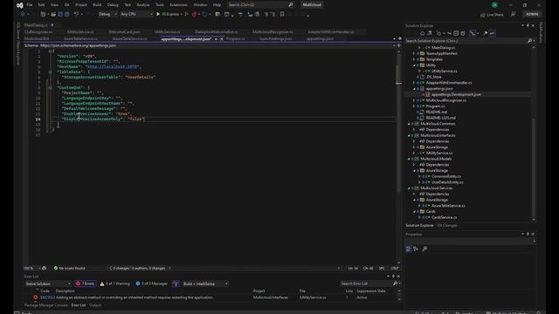Open the Solution Explorer Properties wrench icon
Screen dimensions: 559x314
486,33
